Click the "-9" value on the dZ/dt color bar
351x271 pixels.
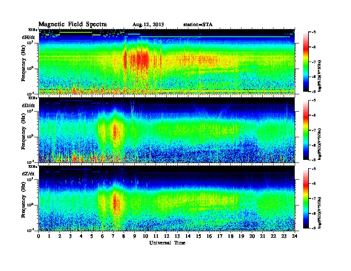[x=314, y=228]
